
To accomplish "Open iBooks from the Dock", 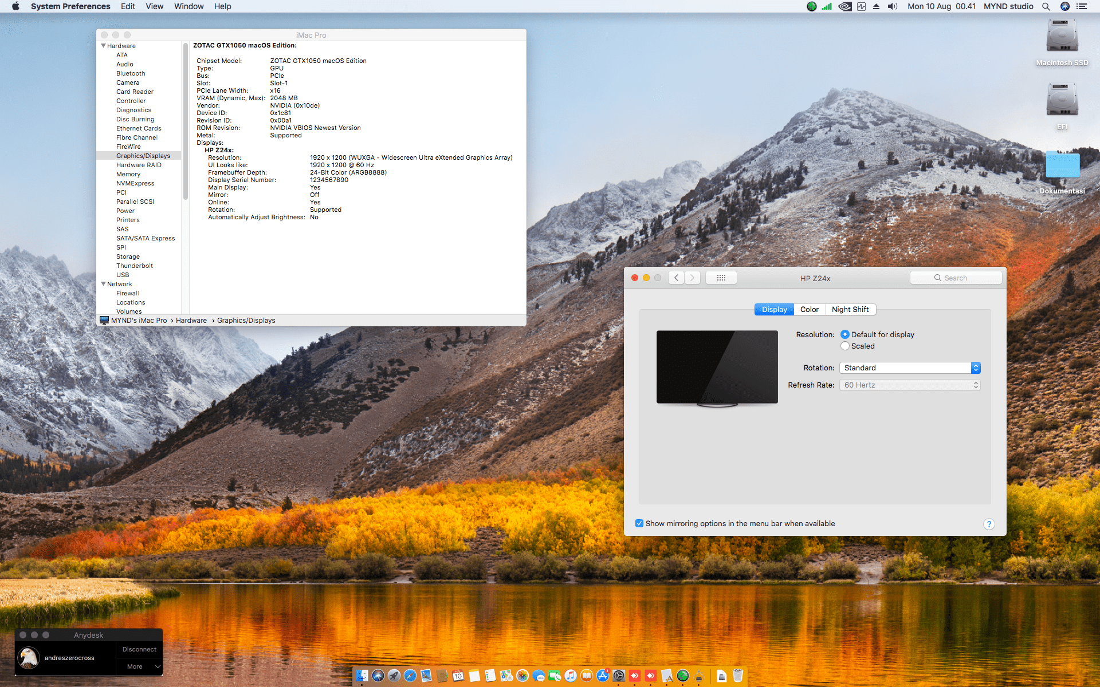I will pos(587,676).
